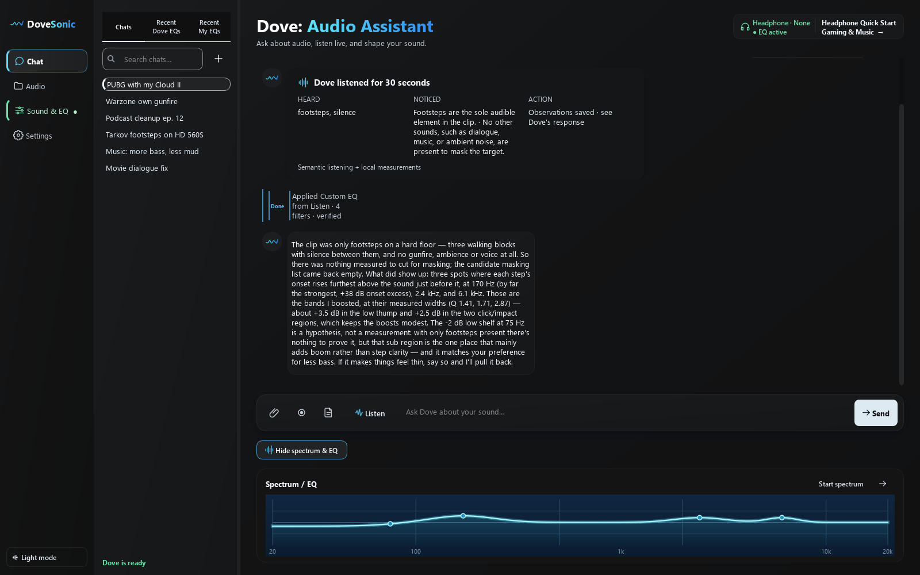Send the message
The height and width of the screenshot is (575, 920).
(x=876, y=413)
